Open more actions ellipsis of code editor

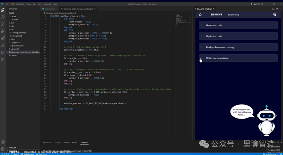[189, 9]
